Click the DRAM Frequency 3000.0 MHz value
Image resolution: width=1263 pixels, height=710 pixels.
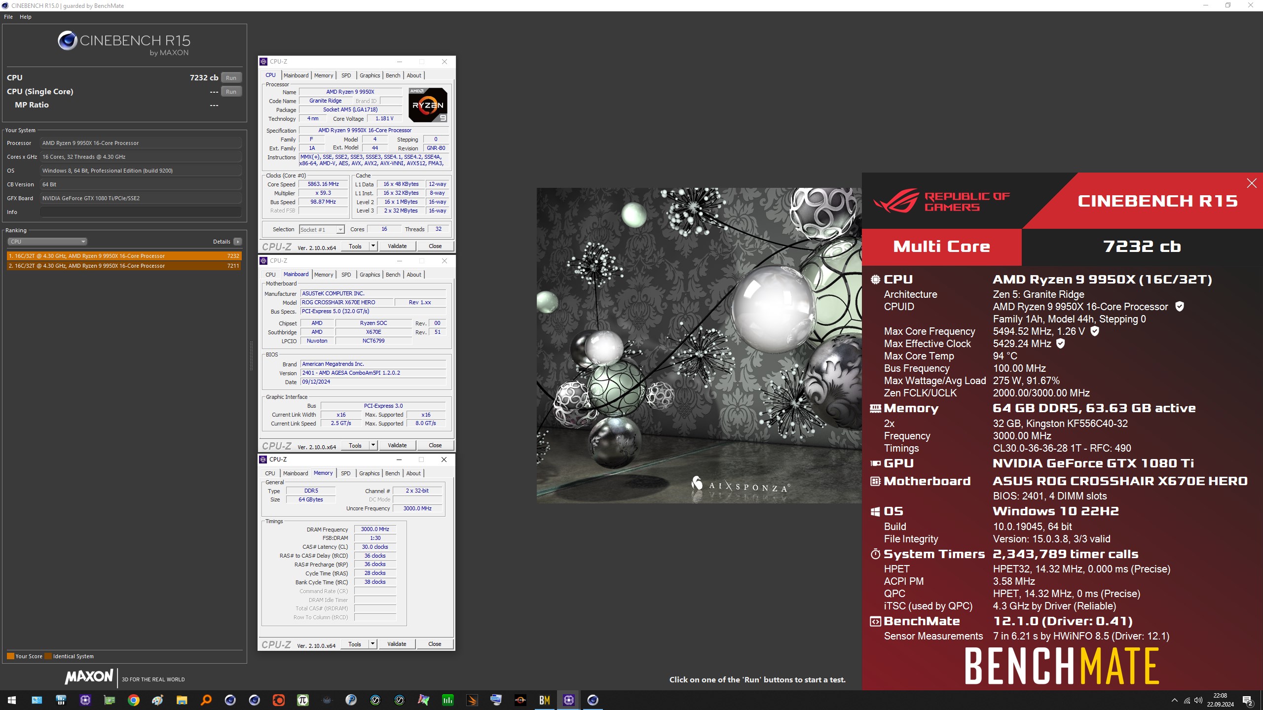coord(375,529)
